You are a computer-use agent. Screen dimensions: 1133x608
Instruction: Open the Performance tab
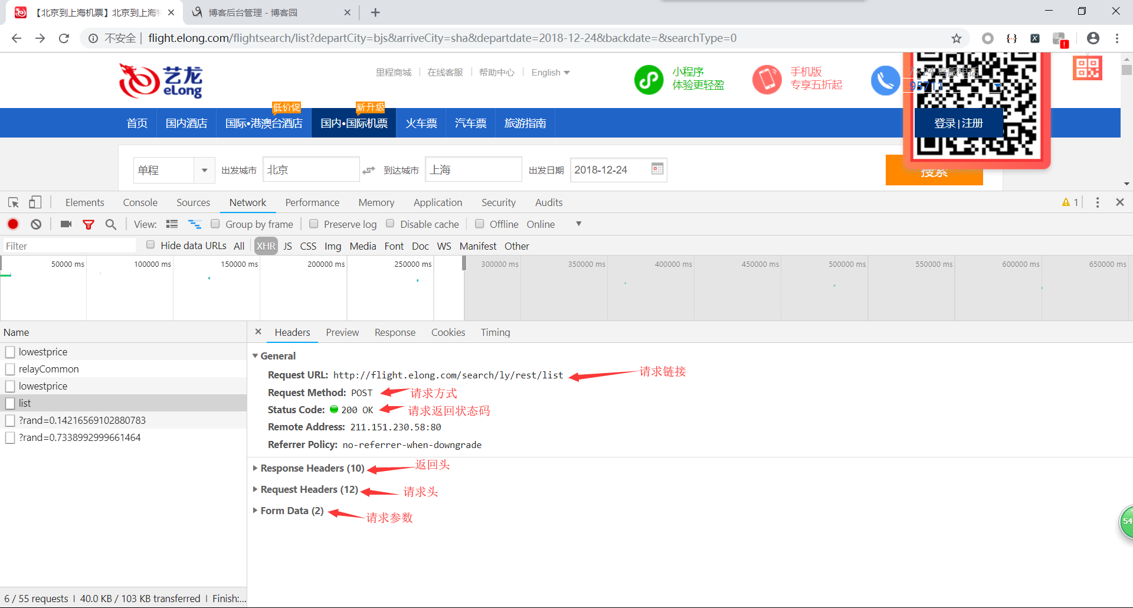coord(312,202)
